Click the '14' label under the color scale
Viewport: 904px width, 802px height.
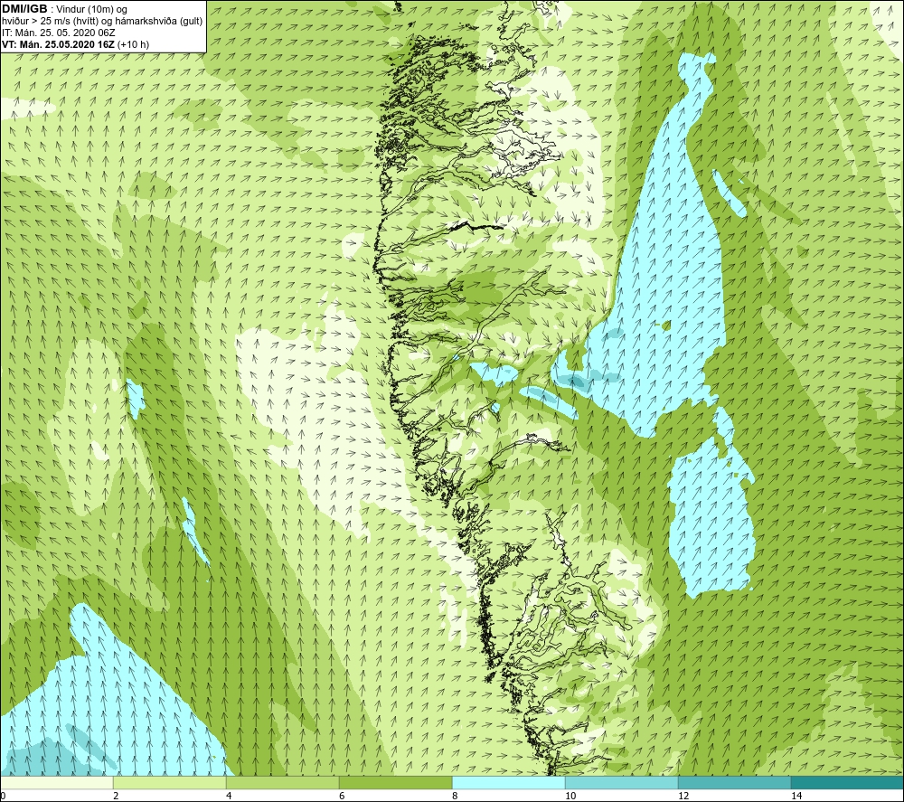pyautogui.click(x=796, y=797)
